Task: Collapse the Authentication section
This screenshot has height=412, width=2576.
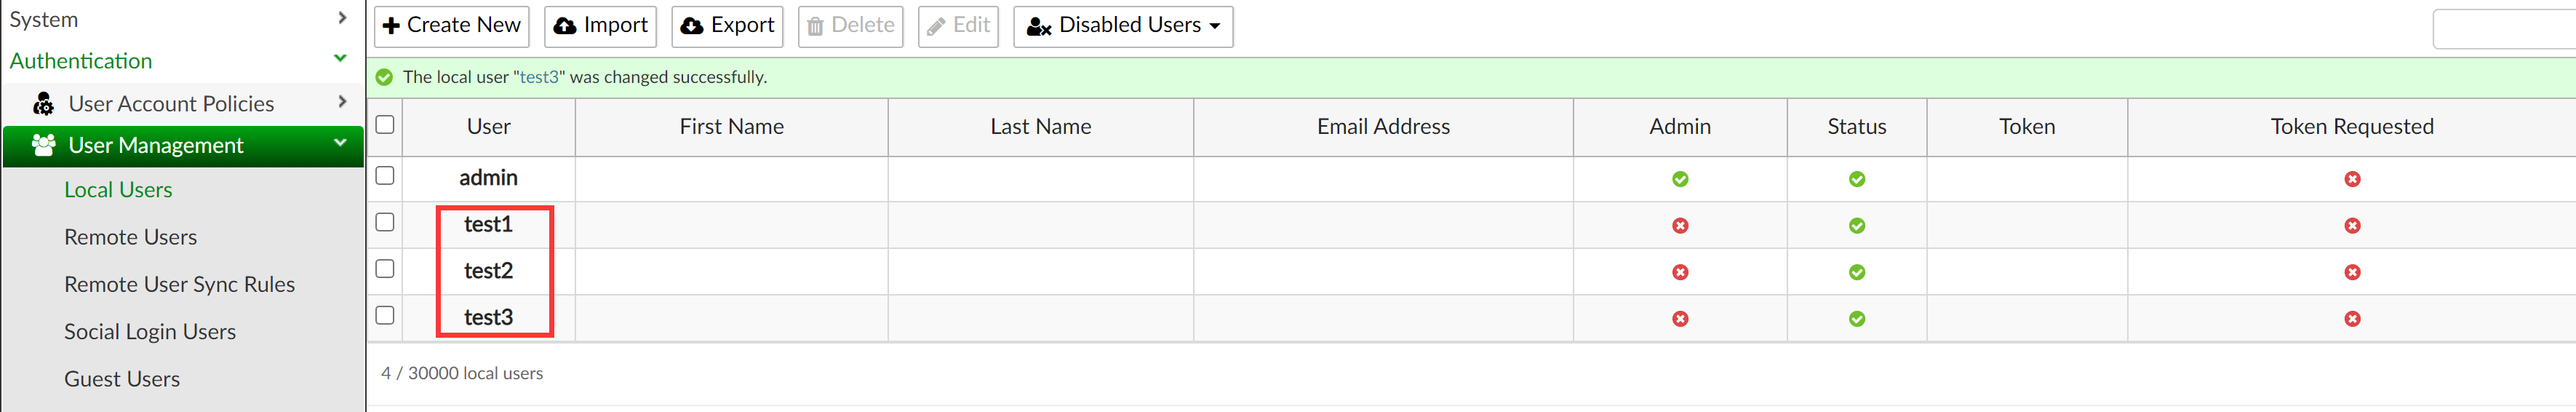Action: [340, 59]
